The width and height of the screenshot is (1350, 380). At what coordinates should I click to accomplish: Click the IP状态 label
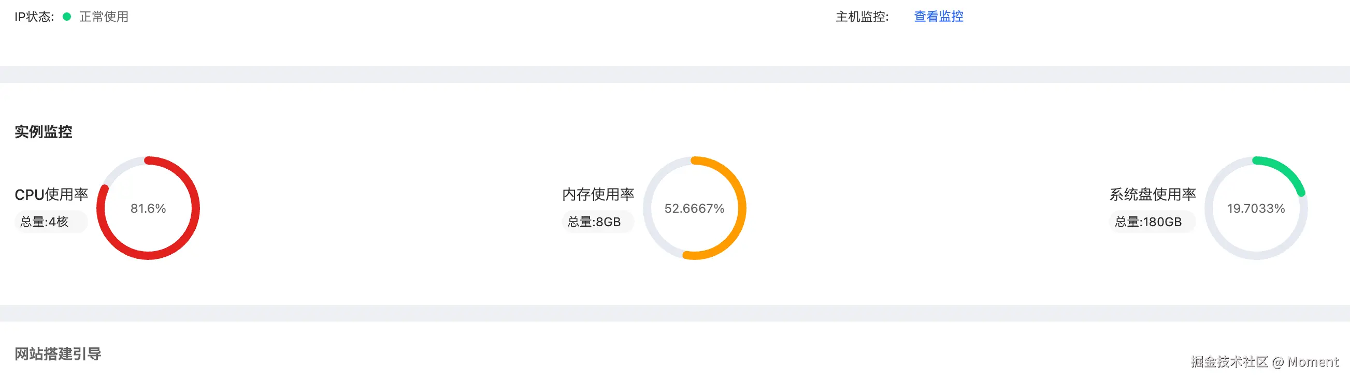[34, 17]
